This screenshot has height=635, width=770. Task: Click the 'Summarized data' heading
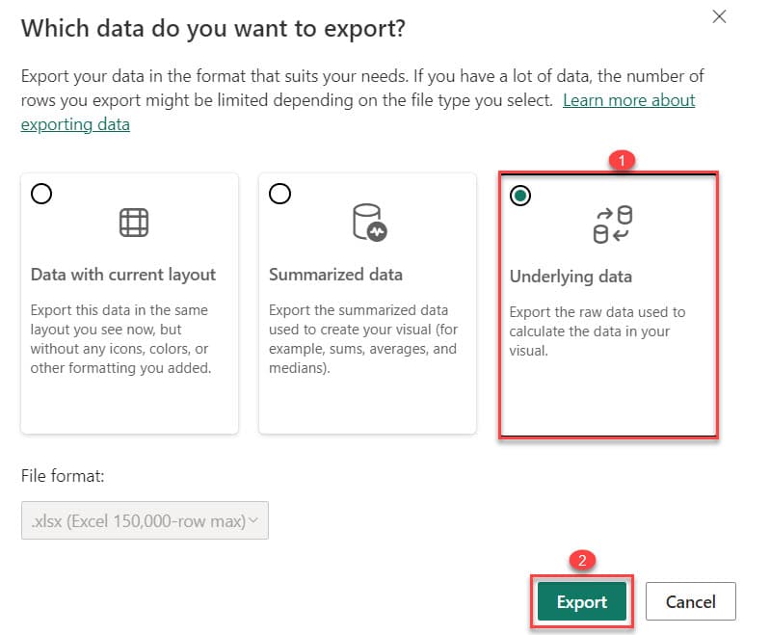336,274
